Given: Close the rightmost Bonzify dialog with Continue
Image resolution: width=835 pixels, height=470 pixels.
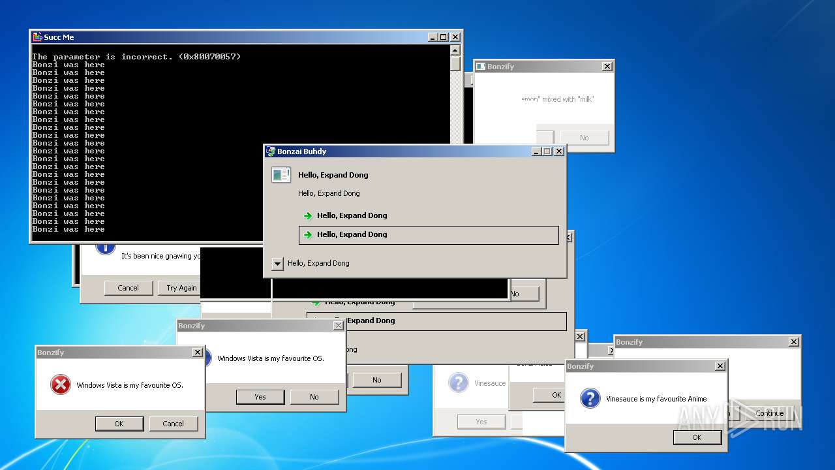Looking at the screenshot, I should 794,342.
